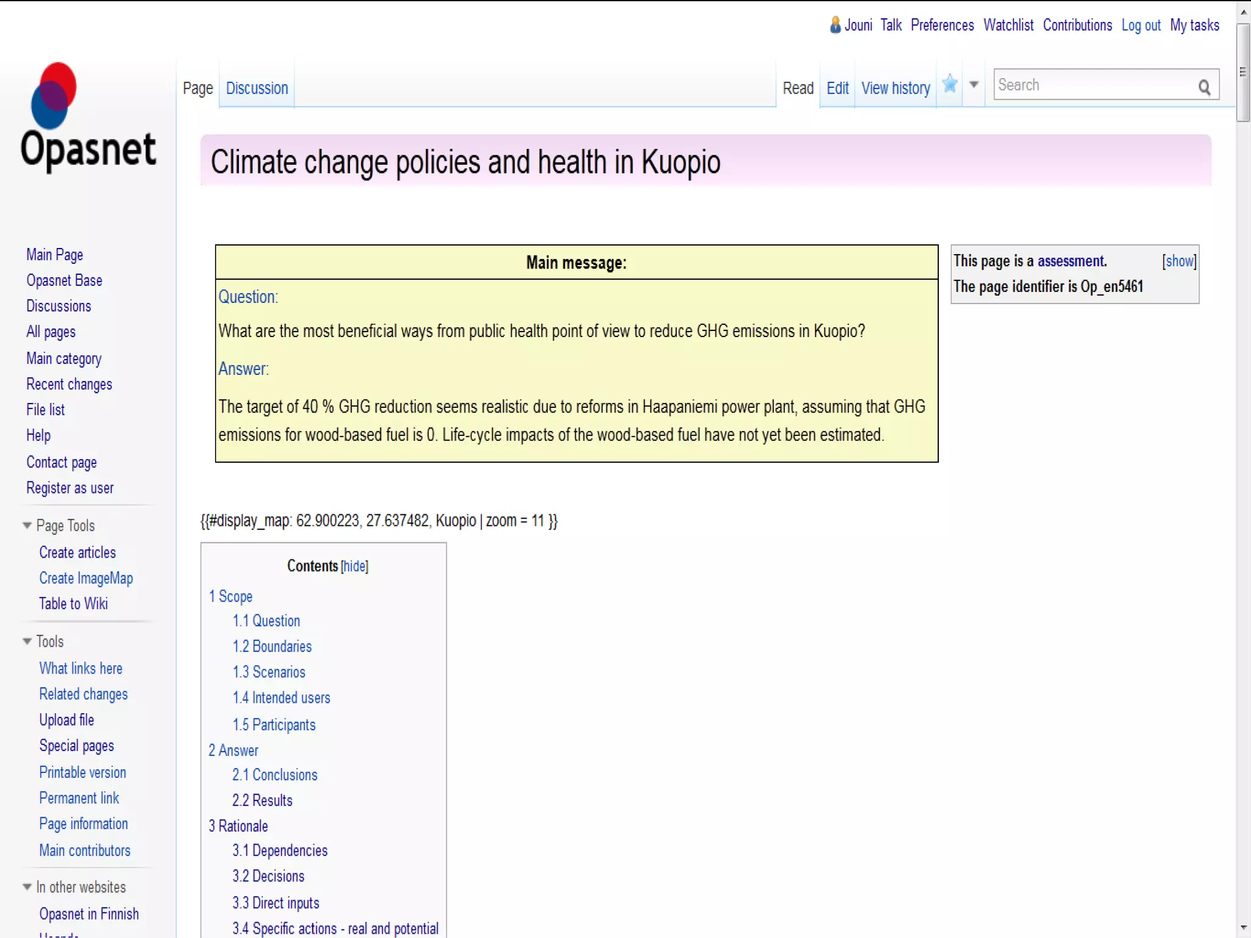
Task: Open Main category
Action: click(64, 358)
